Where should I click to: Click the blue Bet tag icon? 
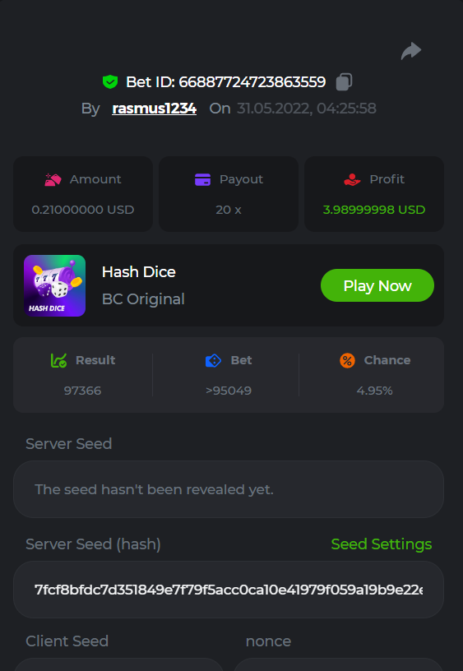coord(213,360)
